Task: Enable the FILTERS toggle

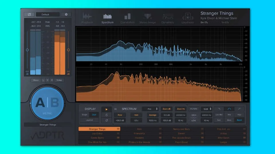Action: (194, 109)
